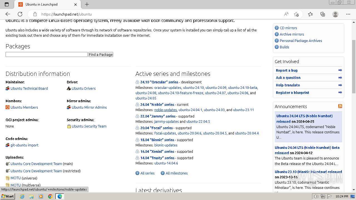Open the noble-updates milestone link
Viewport: 356px width, 200px height.
[165, 110]
